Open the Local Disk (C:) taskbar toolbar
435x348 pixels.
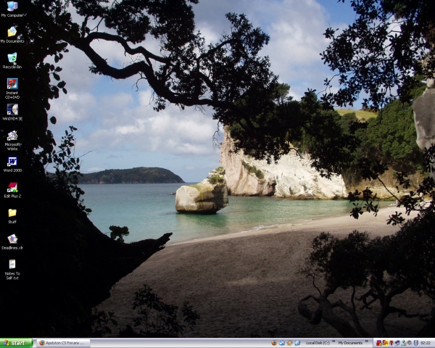pyautogui.click(x=318, y=343)
